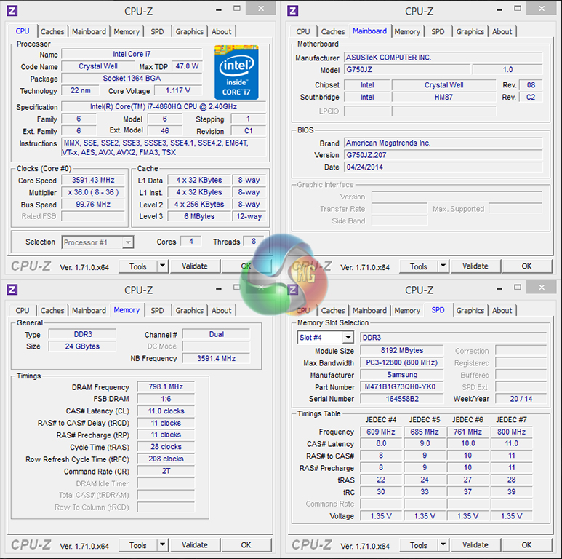Click the Core Speed value field
The height and width of the screenshot is (559, 562).
(93, 181)
